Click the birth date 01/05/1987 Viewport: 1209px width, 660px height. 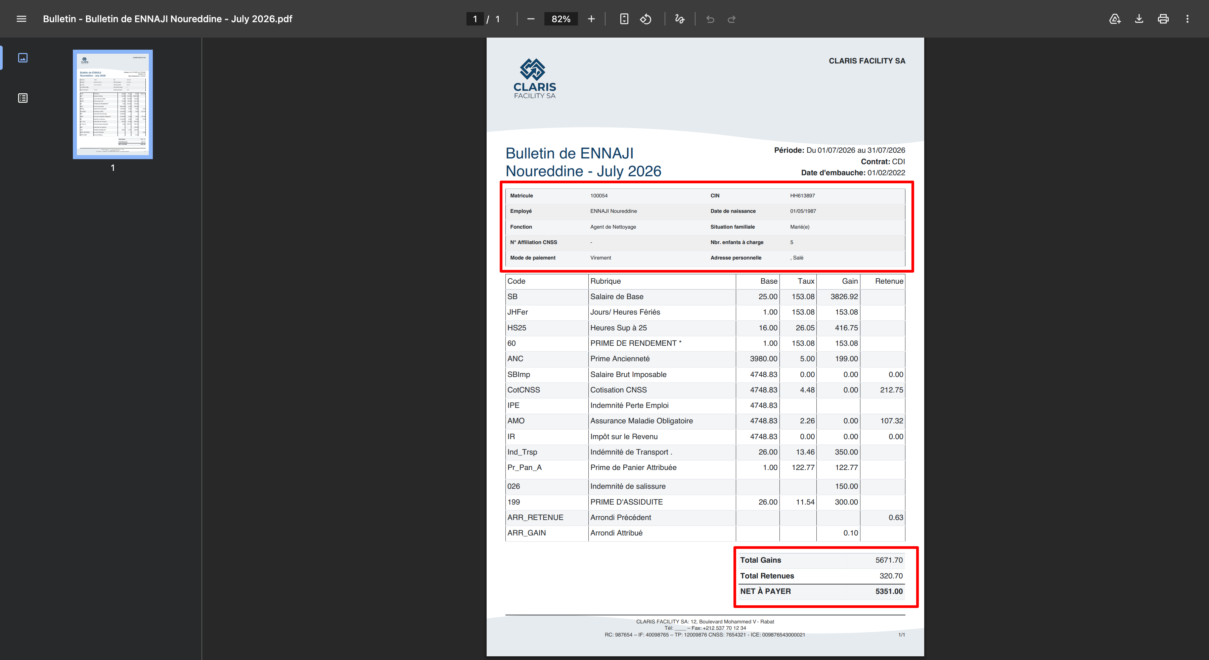point(803,211)
